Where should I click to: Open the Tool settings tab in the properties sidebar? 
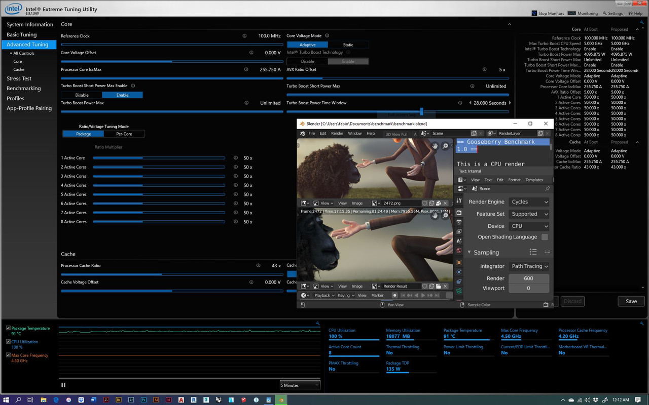[459, 201]
